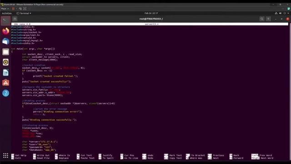Screen dimensions: 291x164
Task: Open the terminal hamburger menu
Action: pos(268,19)
